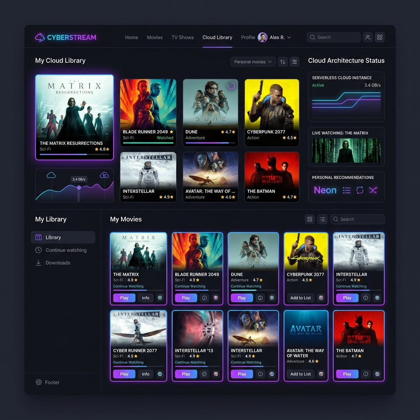Click the cube icon on Cyberpunk 2077 card
The image size is (420, 420).
pyautogui.click(x=321, y=298)
